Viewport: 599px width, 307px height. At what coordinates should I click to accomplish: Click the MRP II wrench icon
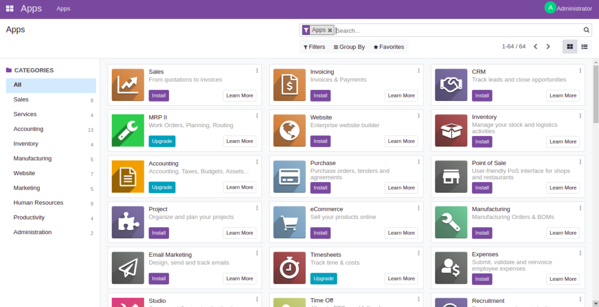128,130
